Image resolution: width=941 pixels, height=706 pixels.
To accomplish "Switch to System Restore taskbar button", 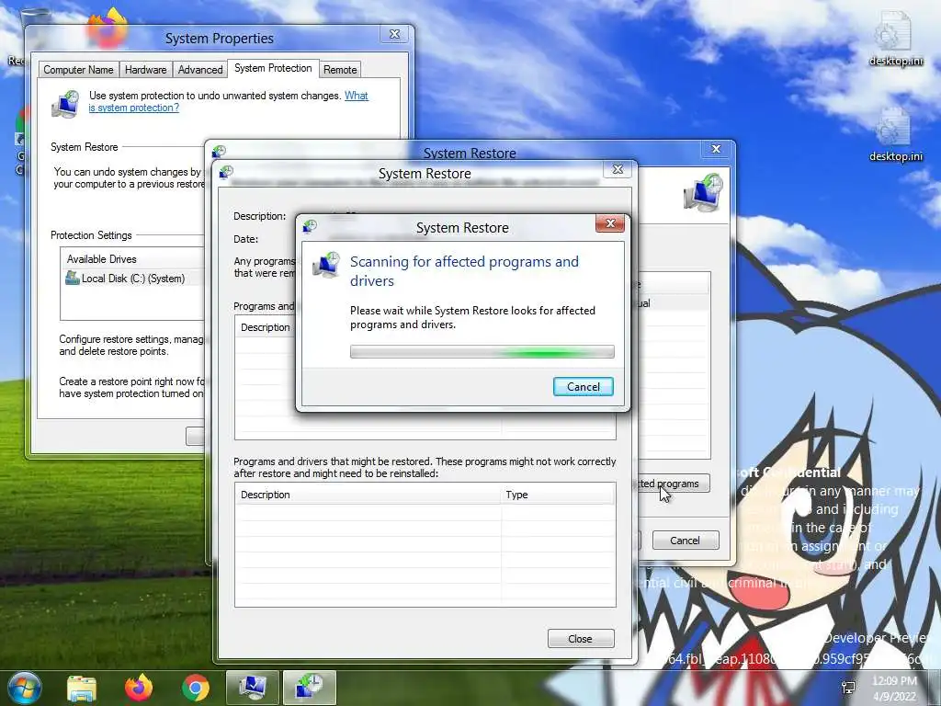I will pos(309,688).
